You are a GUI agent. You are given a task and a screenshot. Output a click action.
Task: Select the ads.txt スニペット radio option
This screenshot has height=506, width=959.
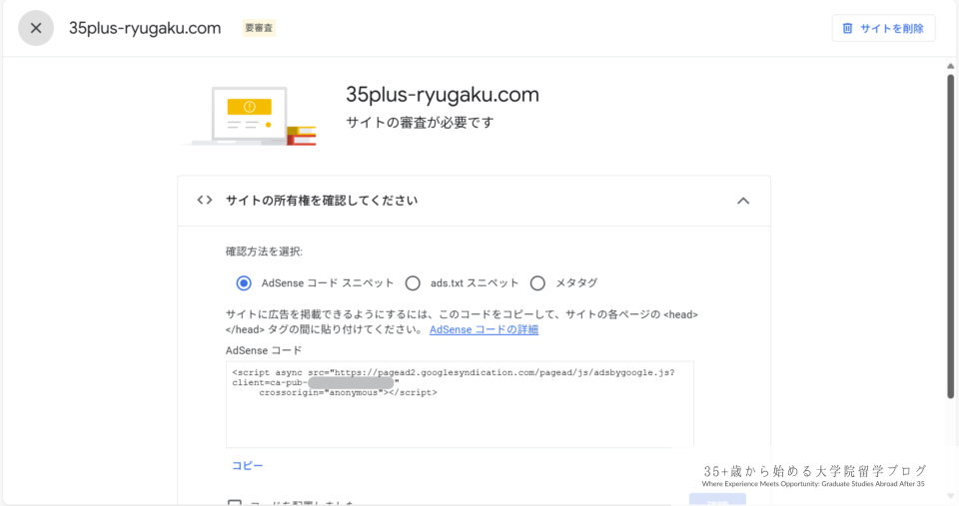pos(413,282)
